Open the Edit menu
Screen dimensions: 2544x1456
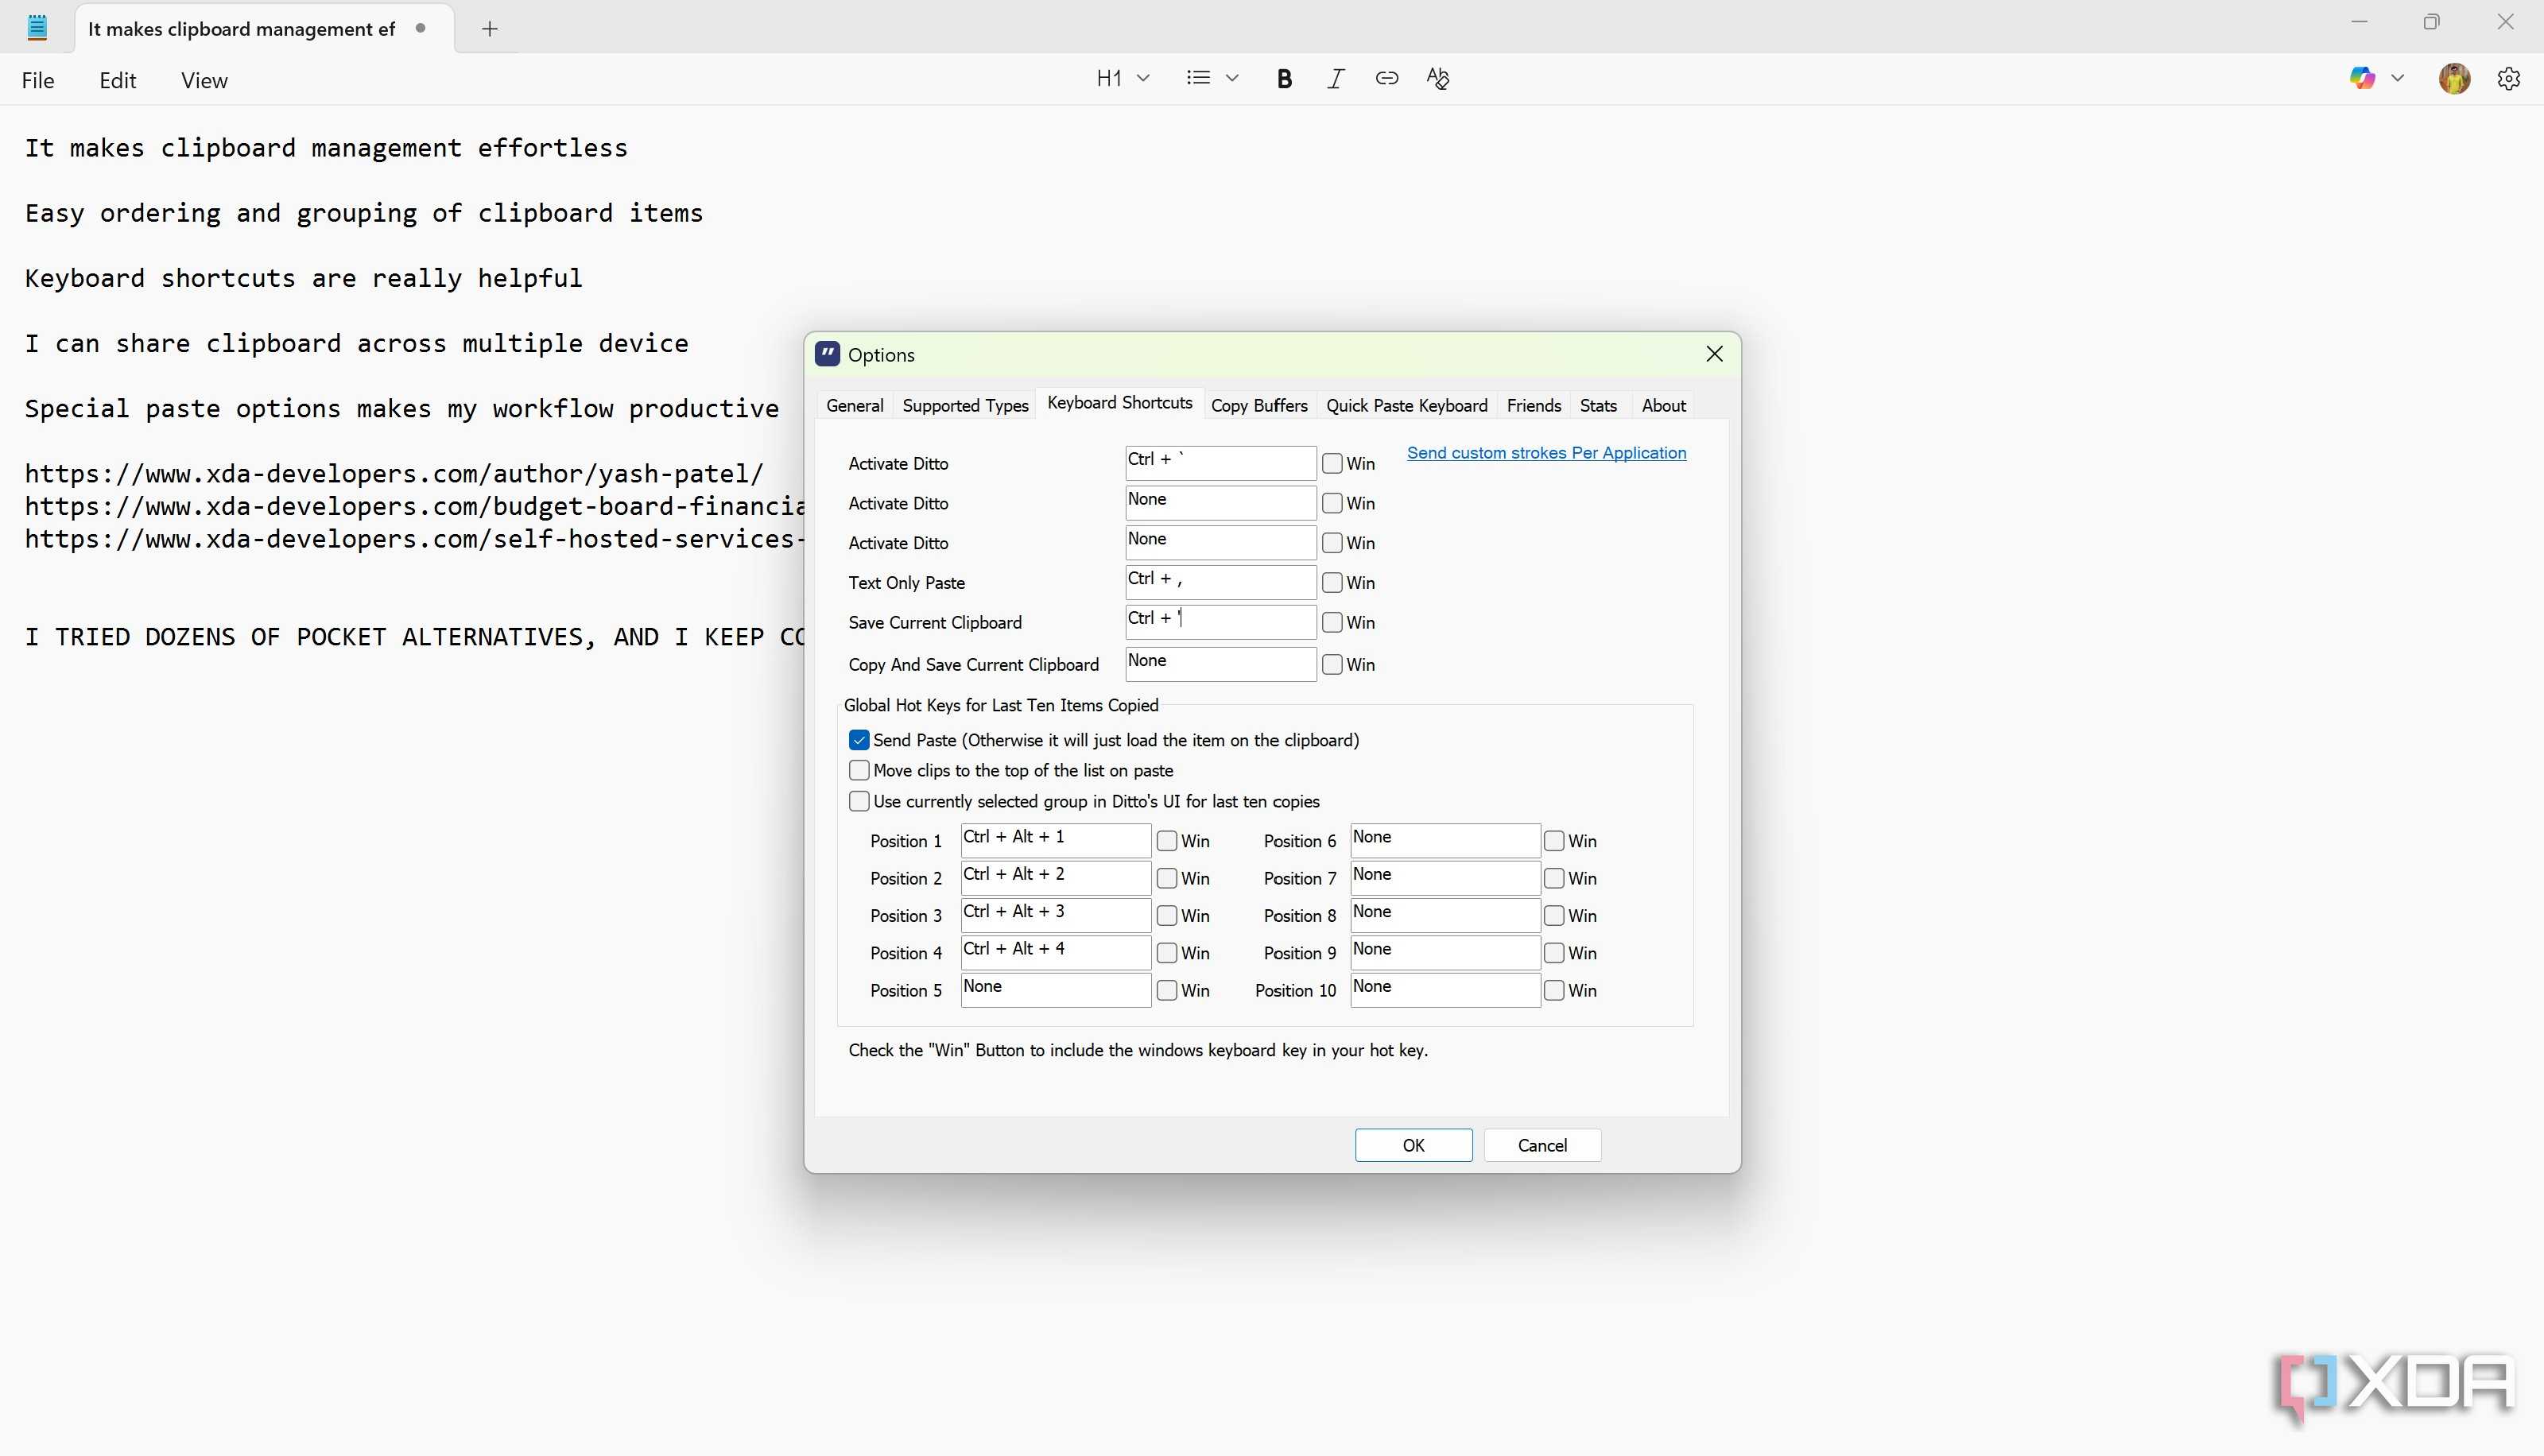coord(117,81)
